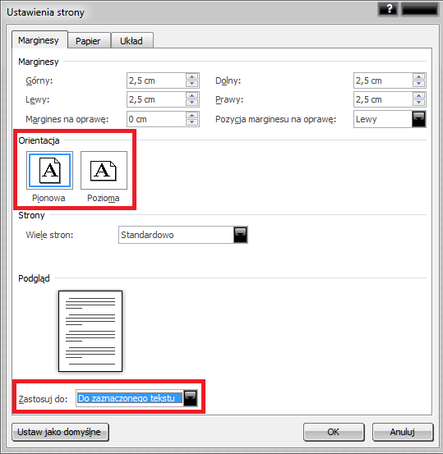
Task: Increase the Górny margin with up arrow
Action: (x=192, y=76)
